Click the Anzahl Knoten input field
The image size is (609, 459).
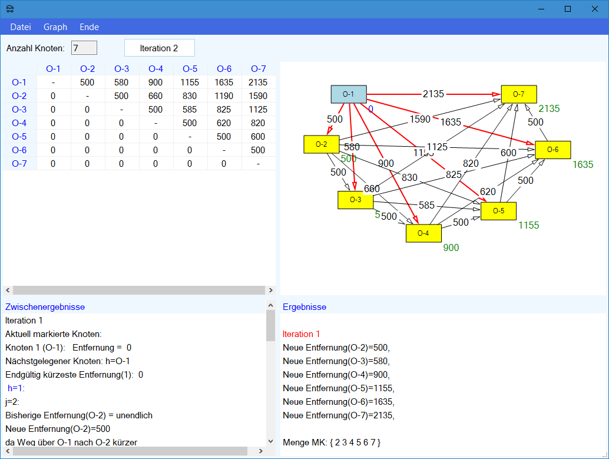[84, 48]
